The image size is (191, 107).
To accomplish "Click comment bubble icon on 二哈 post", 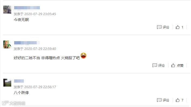I will (x=155, y=65).
